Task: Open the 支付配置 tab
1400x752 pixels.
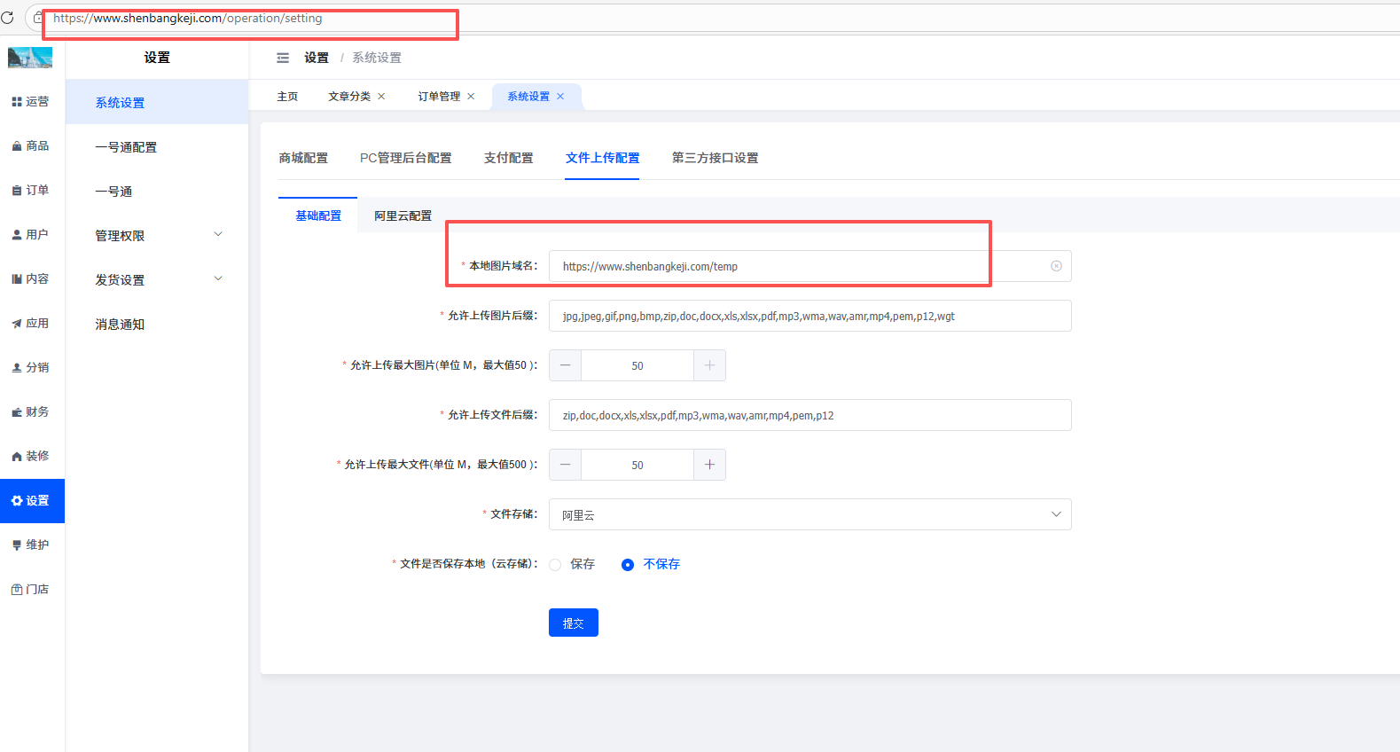Action: [x=508, y=158]
